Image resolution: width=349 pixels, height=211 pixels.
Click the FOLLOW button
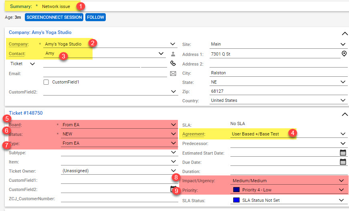[x=95, y=17]
